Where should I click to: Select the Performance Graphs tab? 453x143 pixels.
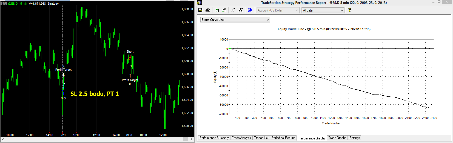tap(312, 138)
